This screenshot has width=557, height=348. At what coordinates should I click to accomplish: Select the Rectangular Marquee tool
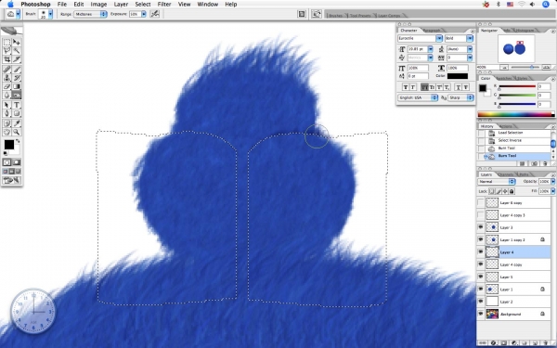[x=7, y=43]
